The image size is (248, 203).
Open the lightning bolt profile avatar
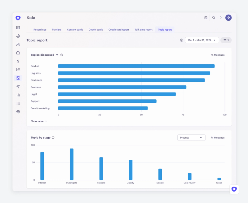[x=228, y=18]
